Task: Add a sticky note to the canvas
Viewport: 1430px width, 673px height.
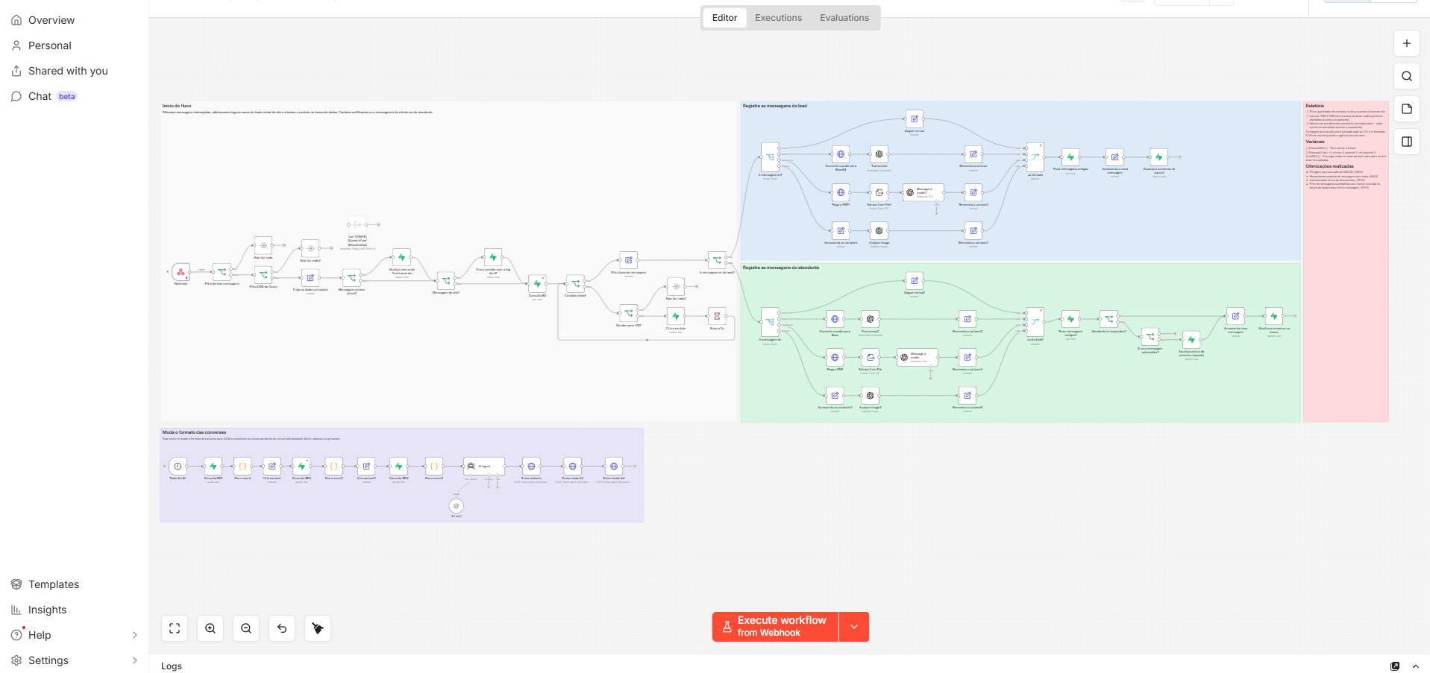Action: 1406,109
